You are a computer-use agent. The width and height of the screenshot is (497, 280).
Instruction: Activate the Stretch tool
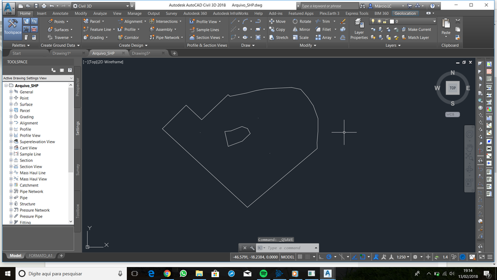(279, 37)
